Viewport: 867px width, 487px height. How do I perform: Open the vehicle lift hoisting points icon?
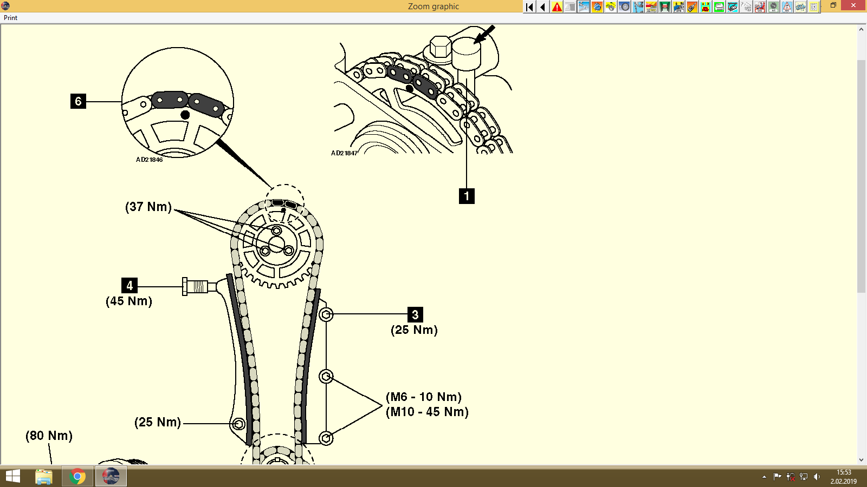pyautogui.click(x=664, y=6)
